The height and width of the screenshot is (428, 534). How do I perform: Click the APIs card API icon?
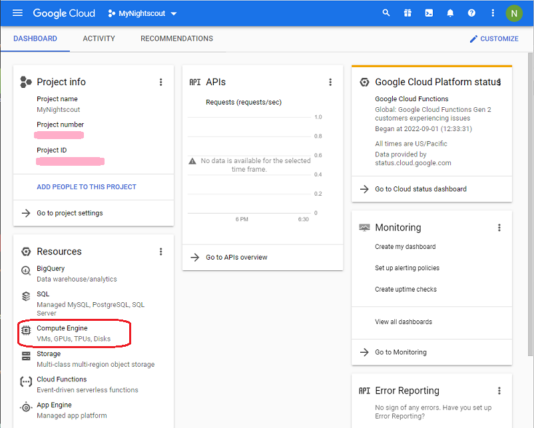coord(195,82)
